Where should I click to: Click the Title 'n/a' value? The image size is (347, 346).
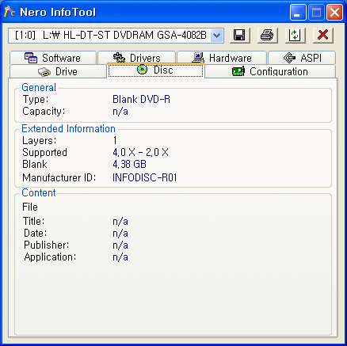(x=120, y=221)
